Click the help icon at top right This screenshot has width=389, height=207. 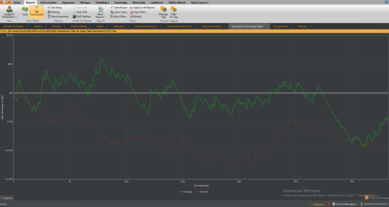(x=386, y=2)
